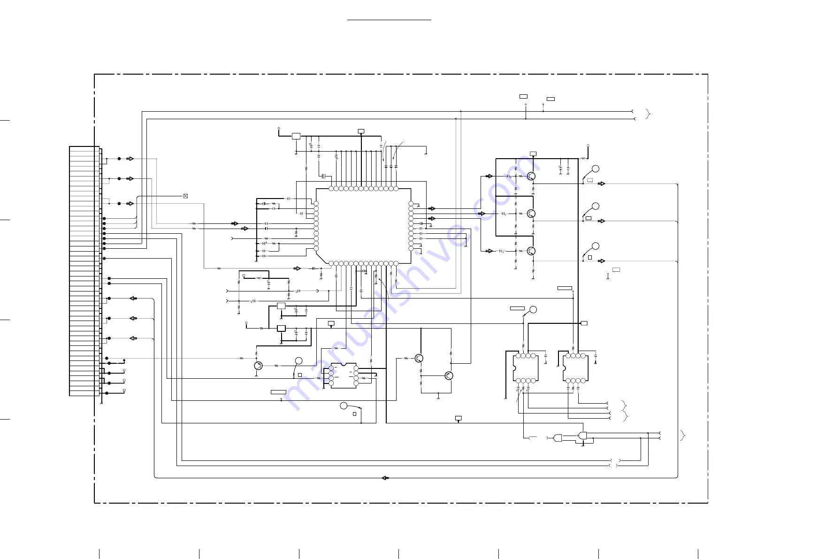Screen dimensions: 818x559
Task: Select the left 8-pin IC in the lower-right pair
Action: click(x=526, y=368)
